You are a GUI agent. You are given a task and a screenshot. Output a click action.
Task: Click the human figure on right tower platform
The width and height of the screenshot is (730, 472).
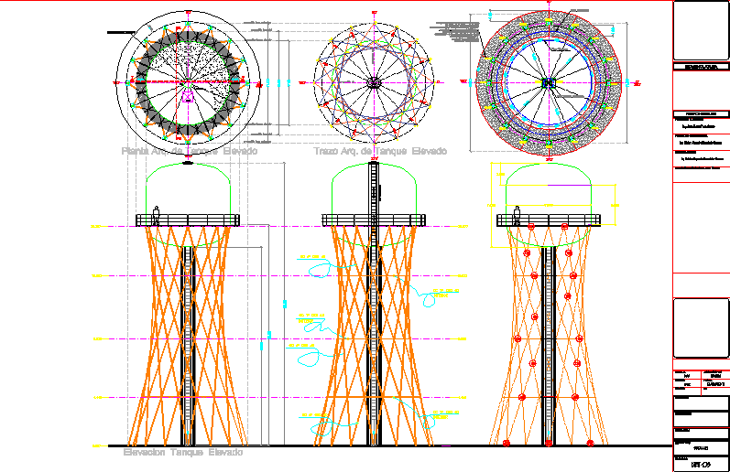tap(518, 213)
